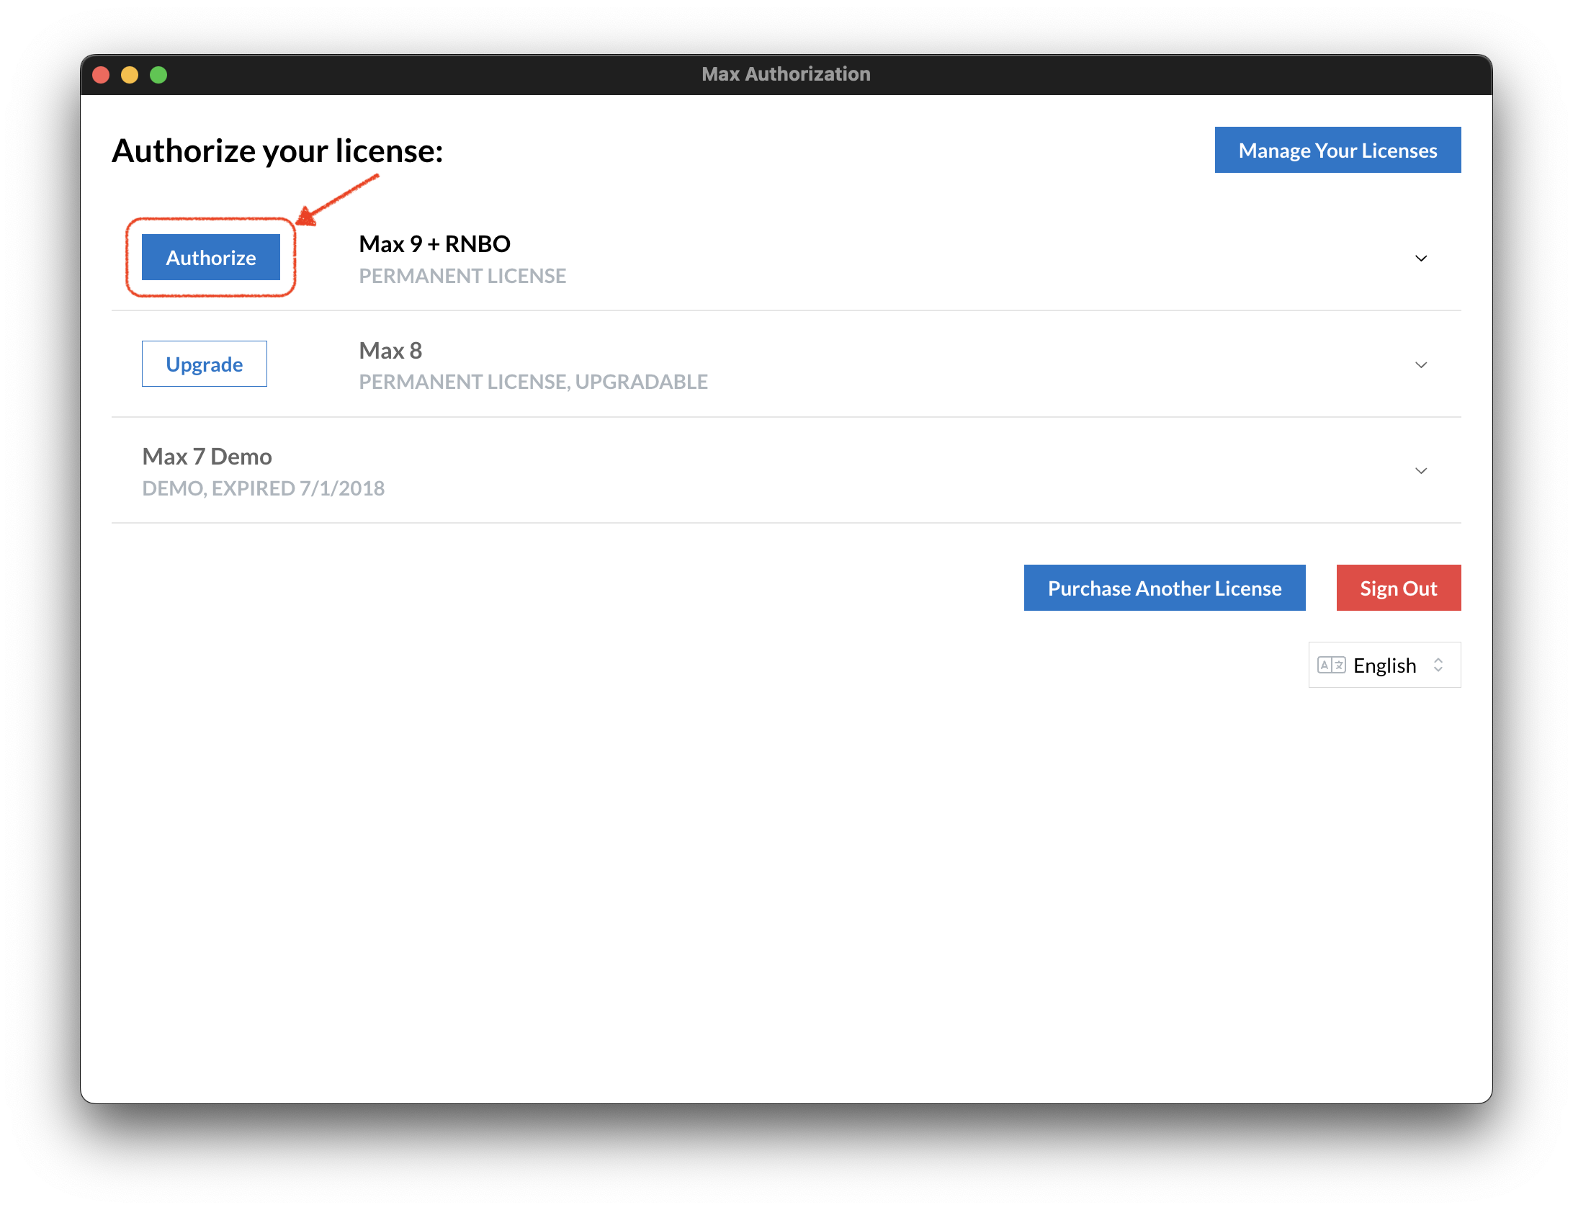1573x1210 pixels.
Task: Minimize the Max Authorization window
Action: pos(130,75)
